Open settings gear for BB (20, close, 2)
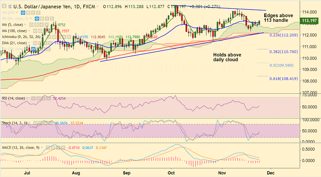 pos(42,19)
